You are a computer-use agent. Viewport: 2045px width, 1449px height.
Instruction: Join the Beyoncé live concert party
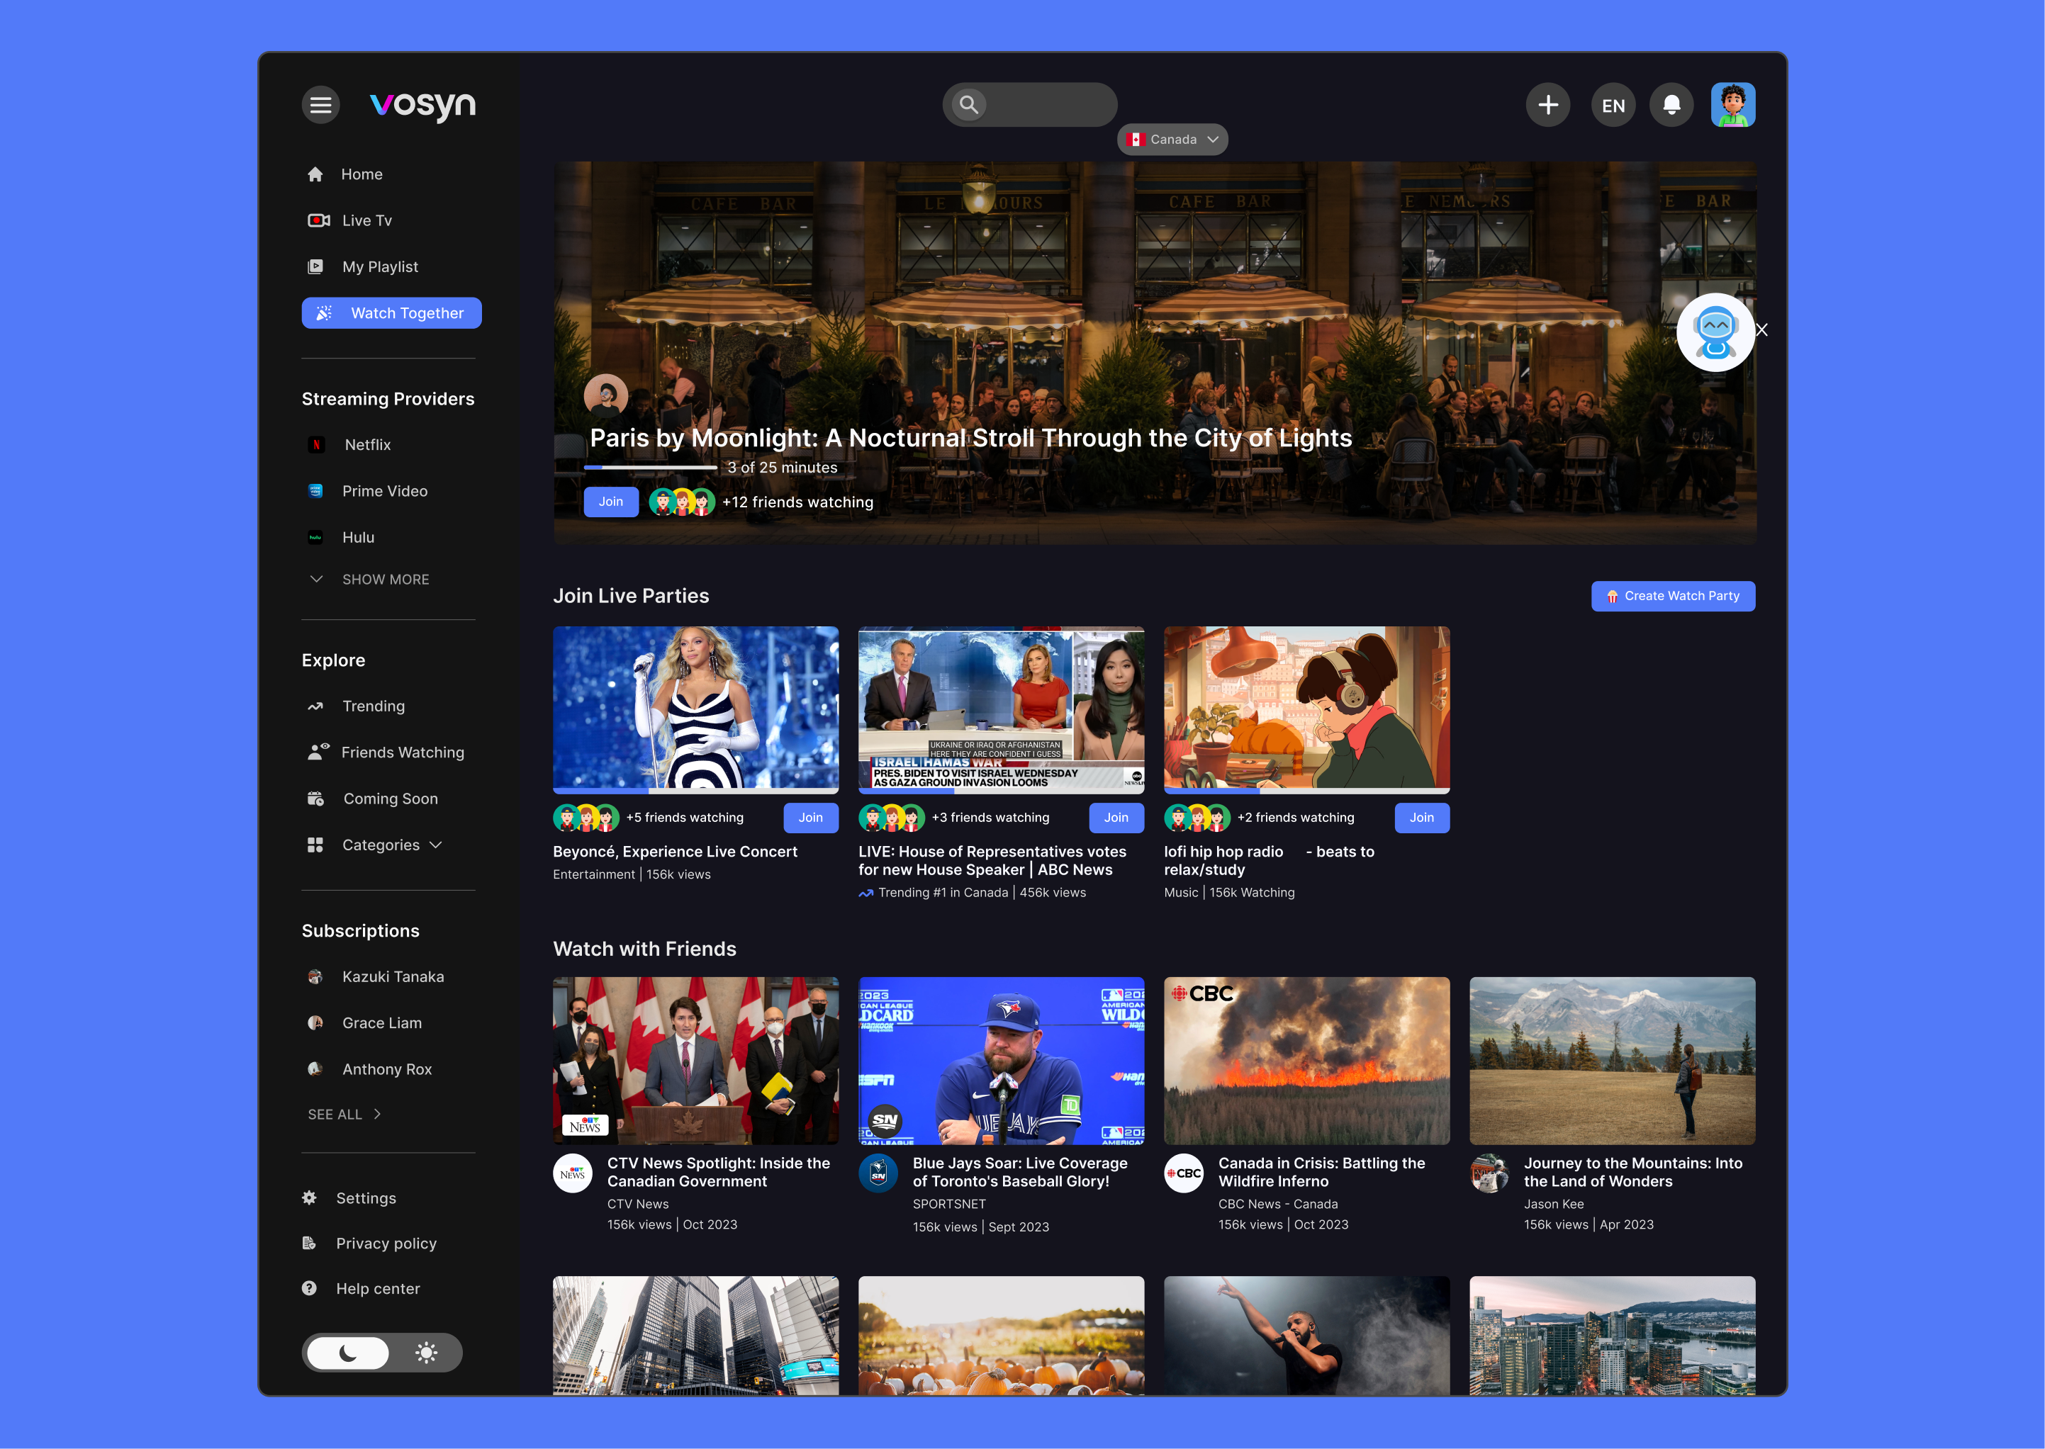click(810, 817)
